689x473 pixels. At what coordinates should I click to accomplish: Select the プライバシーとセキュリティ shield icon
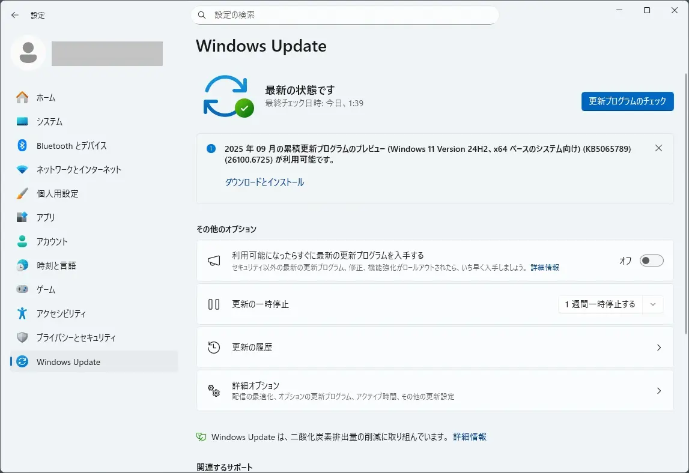22,337
